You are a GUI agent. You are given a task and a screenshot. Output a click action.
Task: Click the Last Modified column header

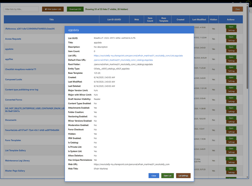(199, 19)
